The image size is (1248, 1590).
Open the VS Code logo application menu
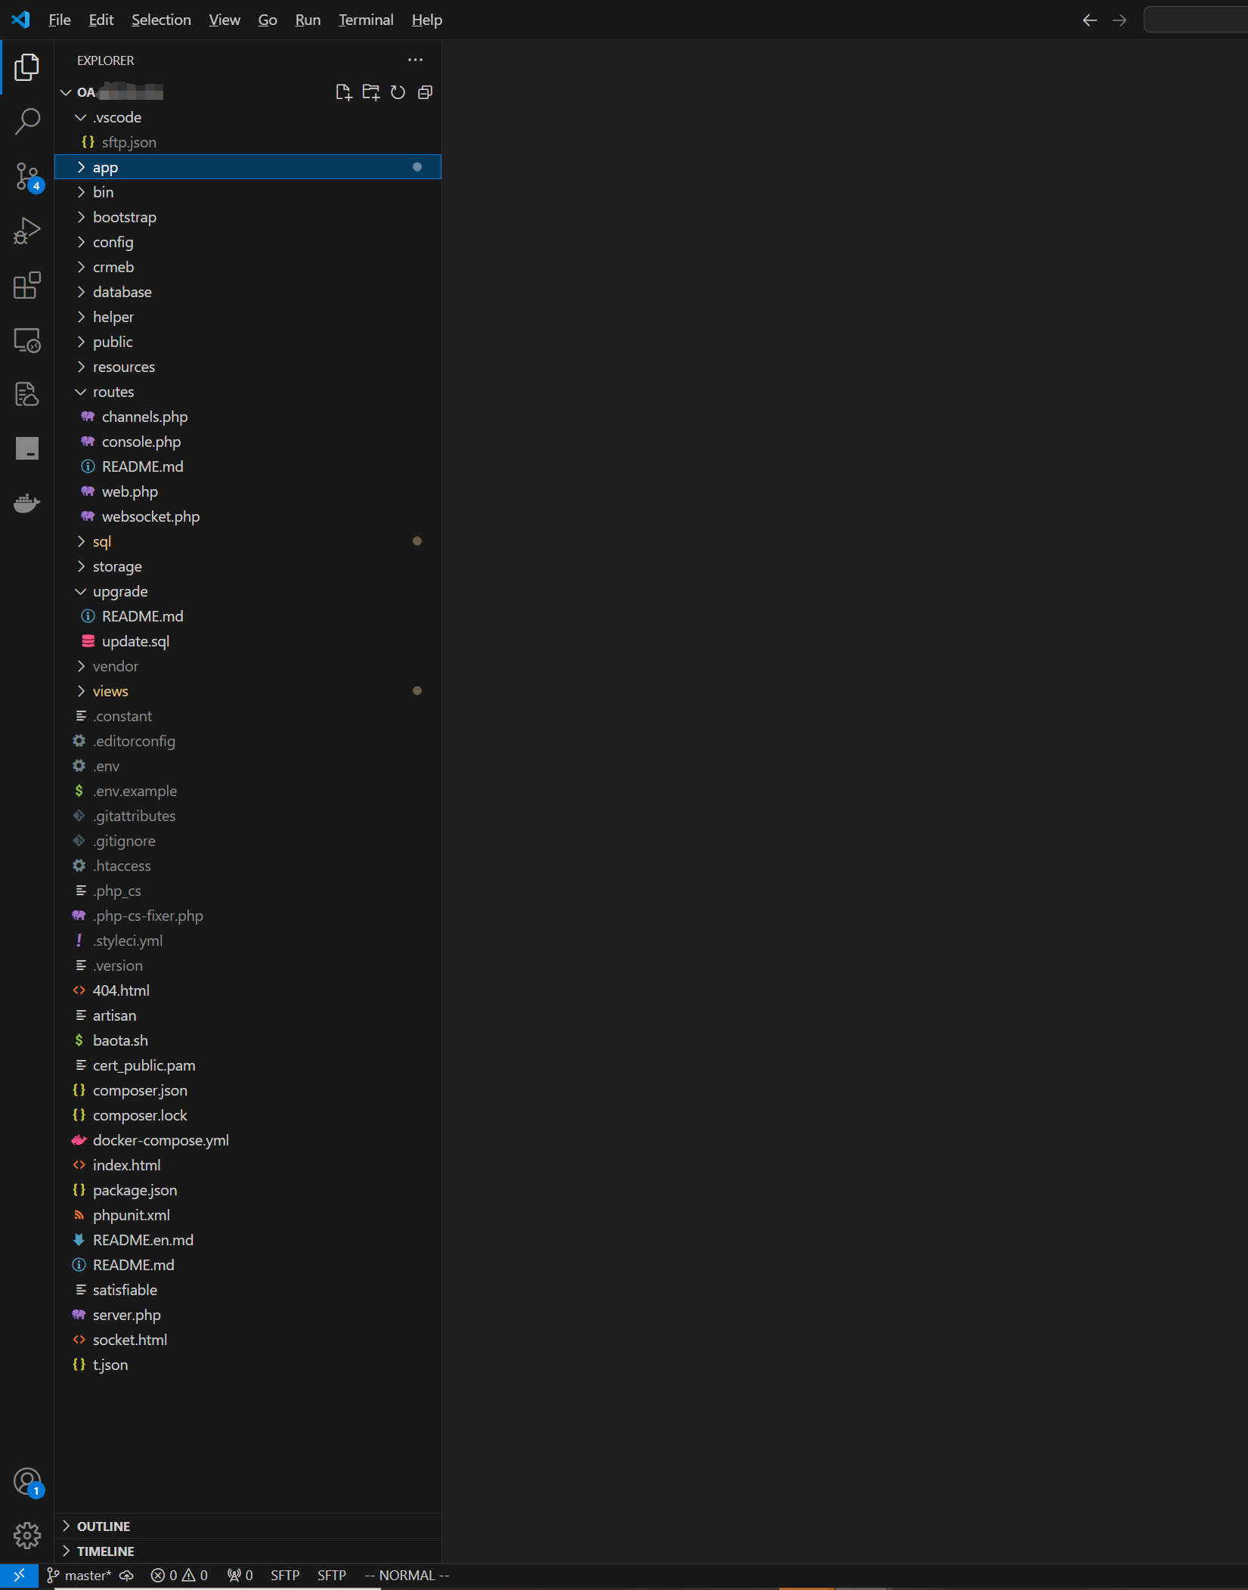20,20
